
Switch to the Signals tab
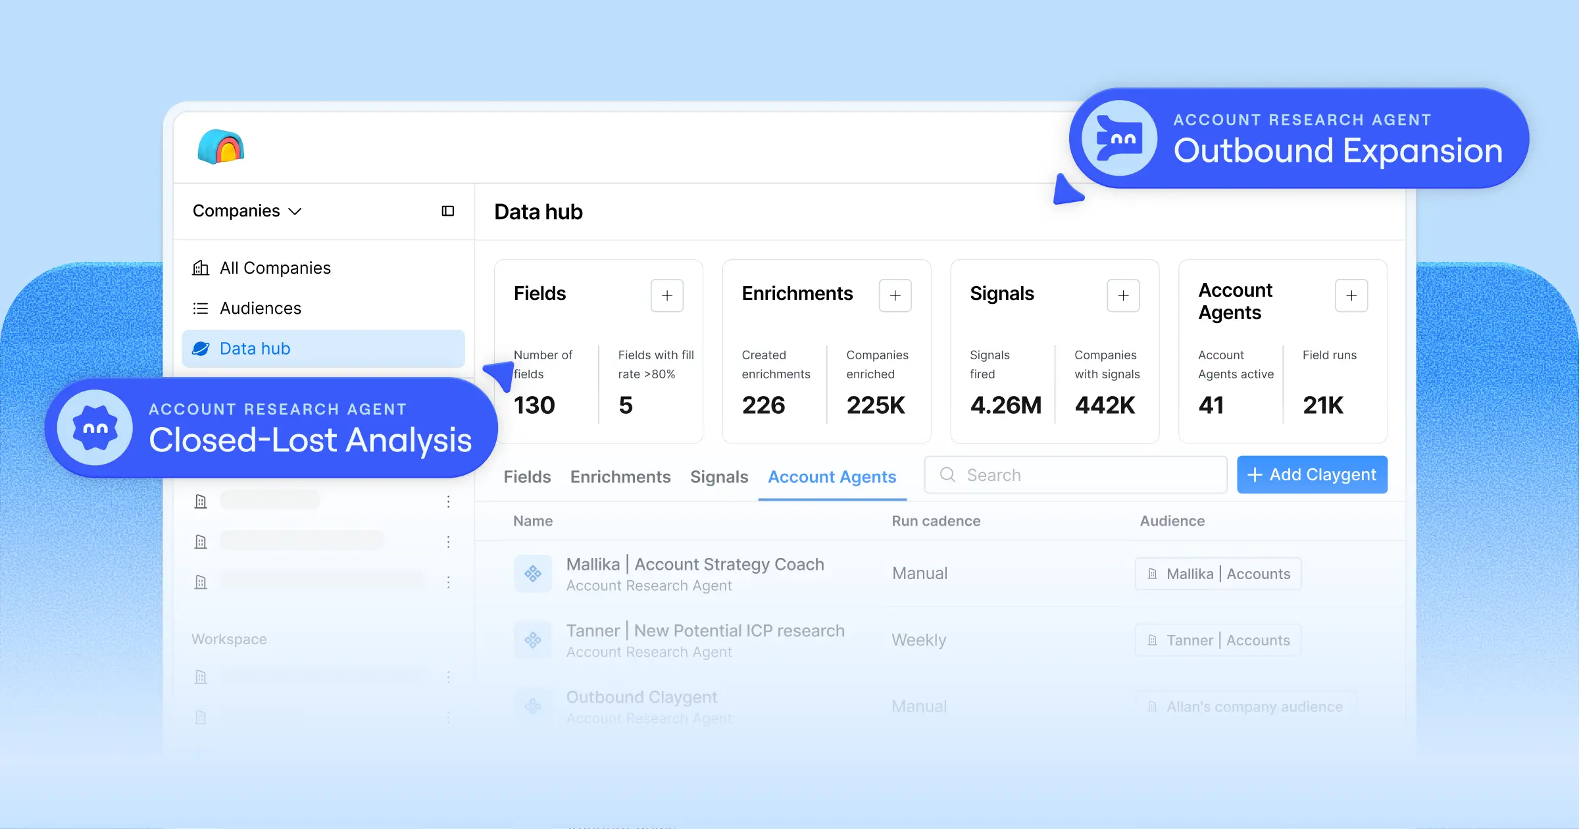click(719, 476)
